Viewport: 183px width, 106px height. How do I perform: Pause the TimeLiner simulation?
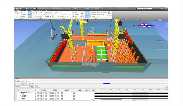click(x=26, y=84)
